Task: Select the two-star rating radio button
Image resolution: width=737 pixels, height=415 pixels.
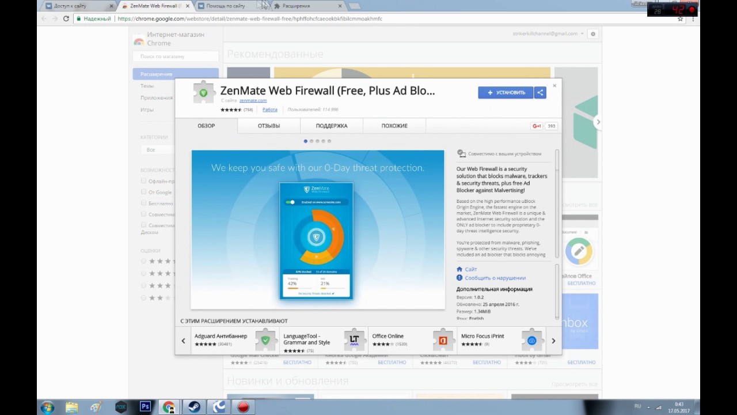Action: 144,297
